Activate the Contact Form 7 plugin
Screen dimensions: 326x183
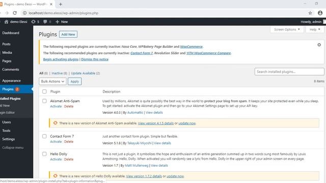pyautogui.click(x=56, y=141)
